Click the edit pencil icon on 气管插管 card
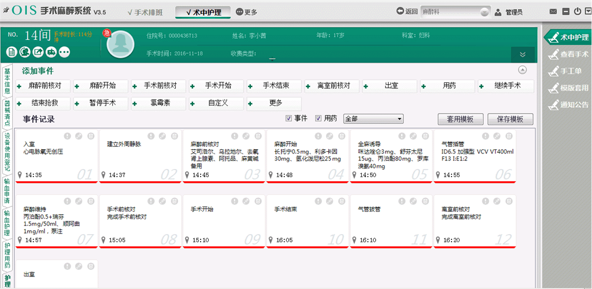 click(498, 136)
